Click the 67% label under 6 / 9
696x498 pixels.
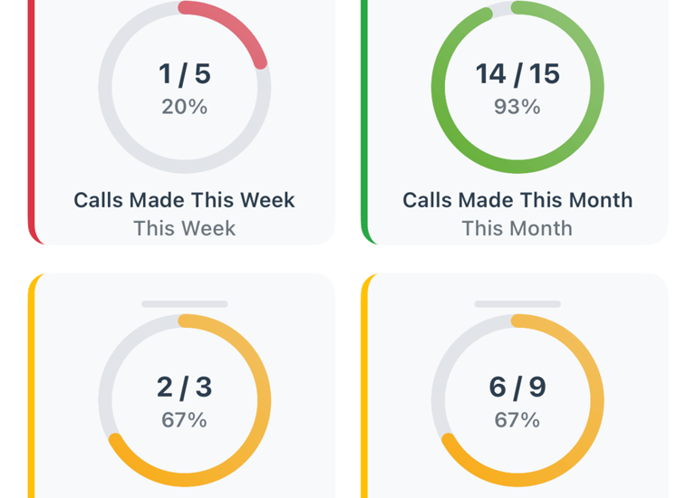click(x=517, y=420)
